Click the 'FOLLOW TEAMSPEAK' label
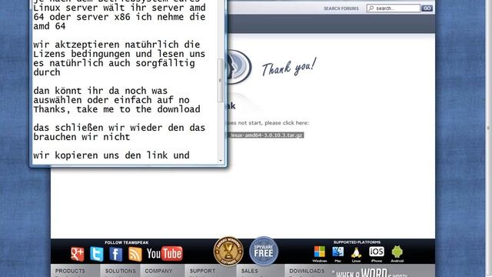Viewport: 492px width, 277px height. coord(127,242)
